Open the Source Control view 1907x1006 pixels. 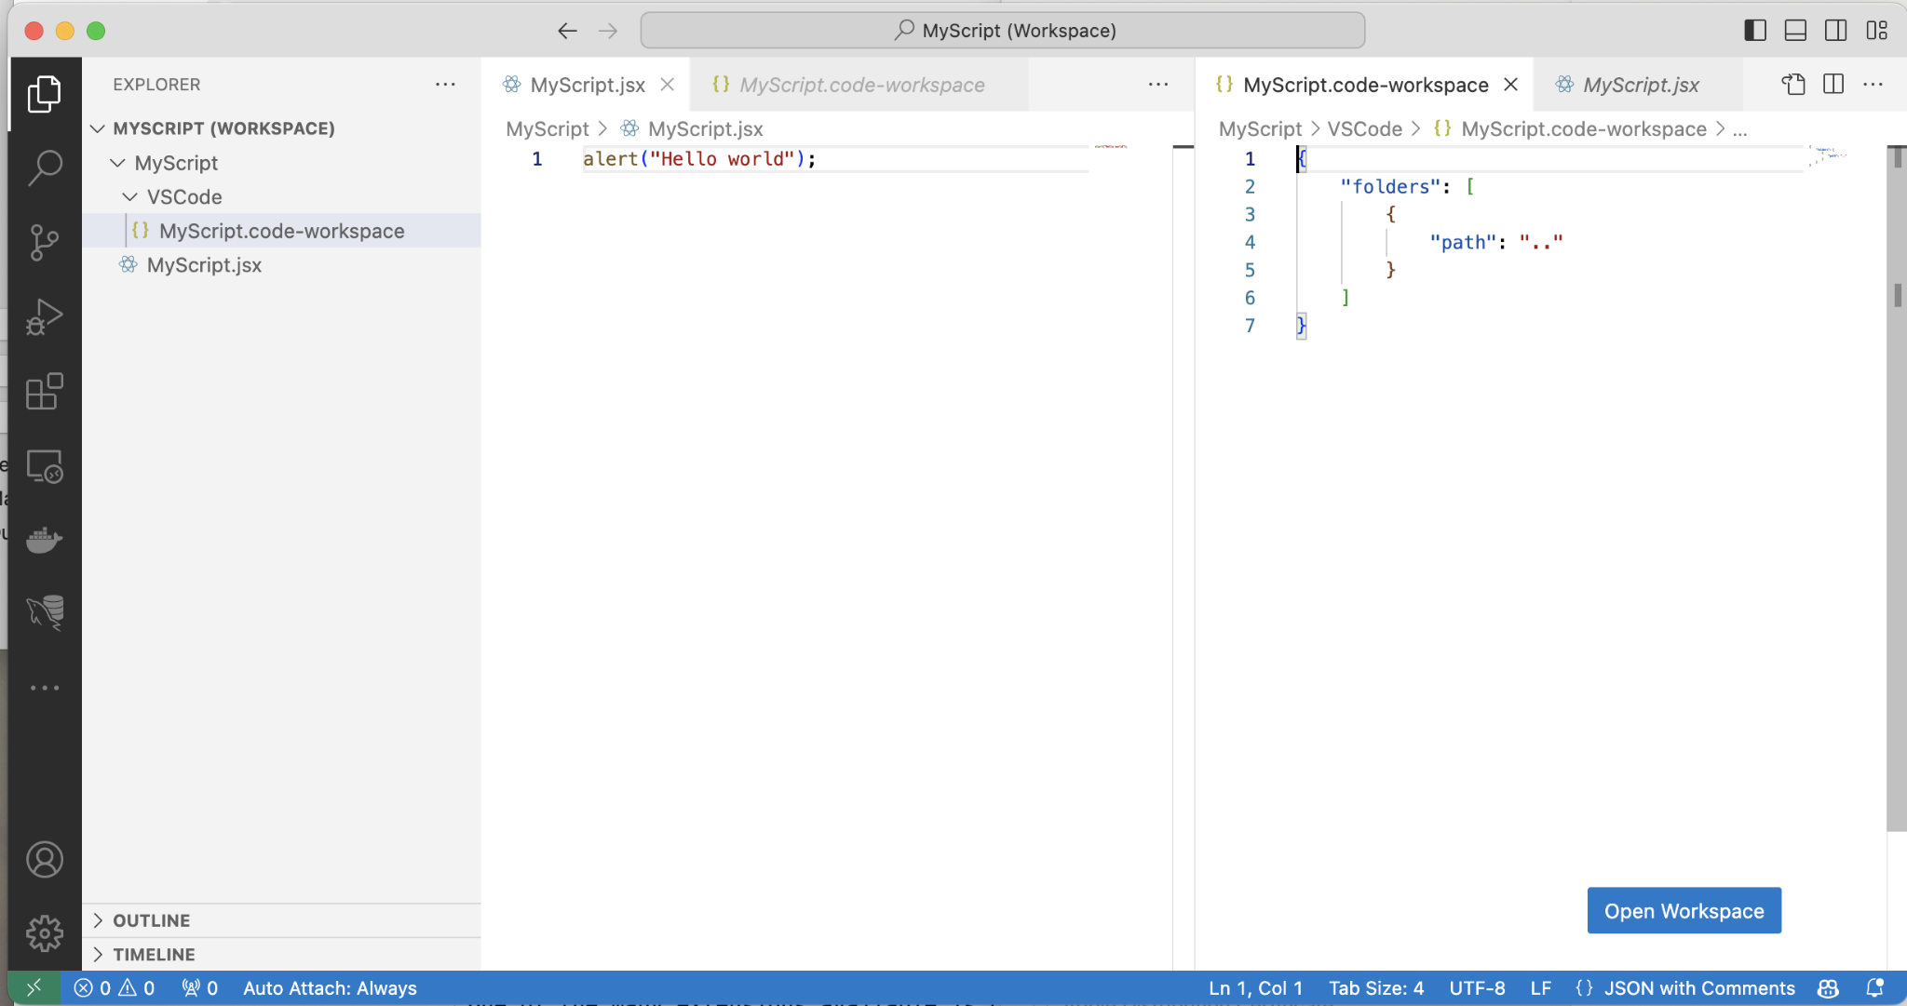pyautogui.click(x=45, y=243)
